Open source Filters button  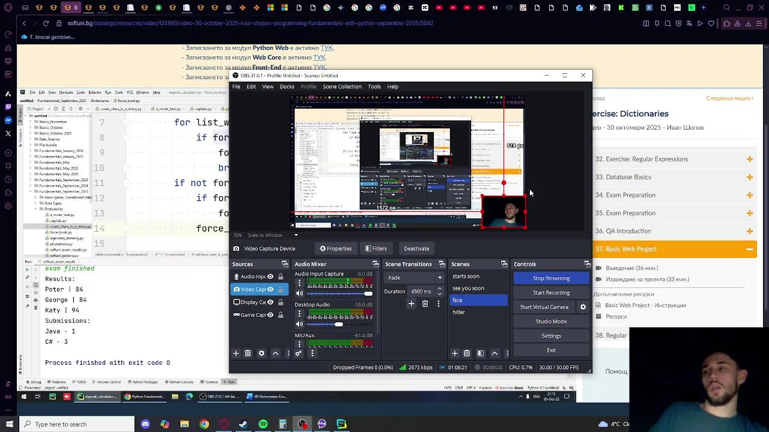(x=376, y=248)
